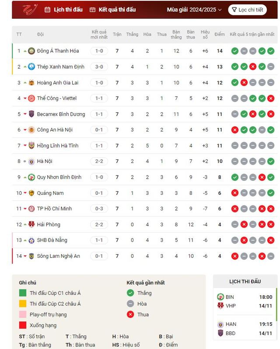Click the 3-0 latest result for Nam Định
280x349 pixels.
point(99,67)
